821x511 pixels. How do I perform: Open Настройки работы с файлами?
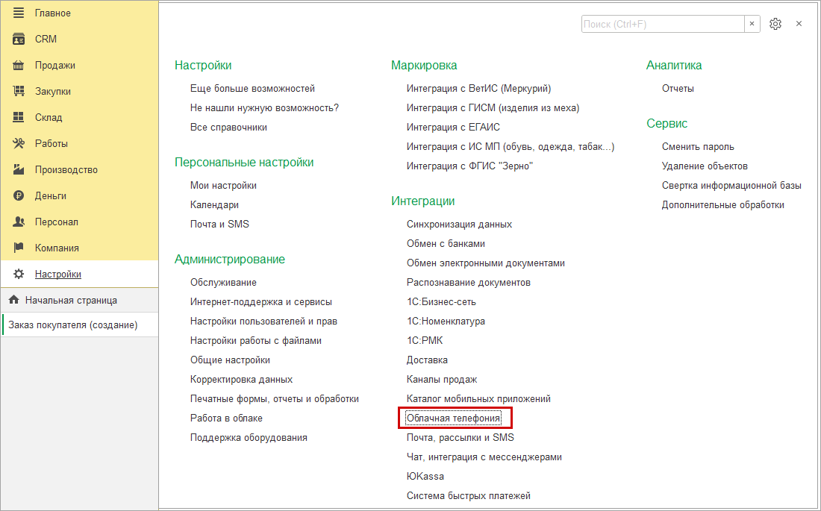click(x=255, y=340)
